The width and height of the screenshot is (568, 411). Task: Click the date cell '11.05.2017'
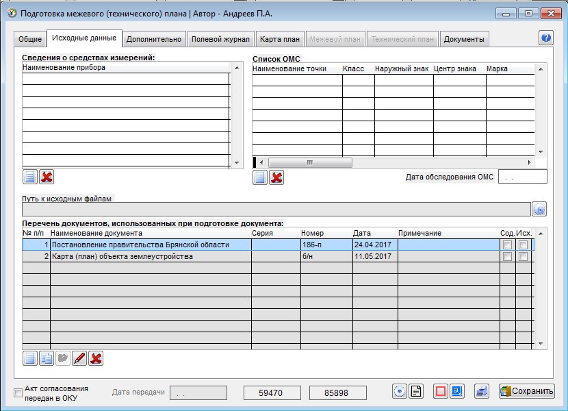click(x=375, y=256)
